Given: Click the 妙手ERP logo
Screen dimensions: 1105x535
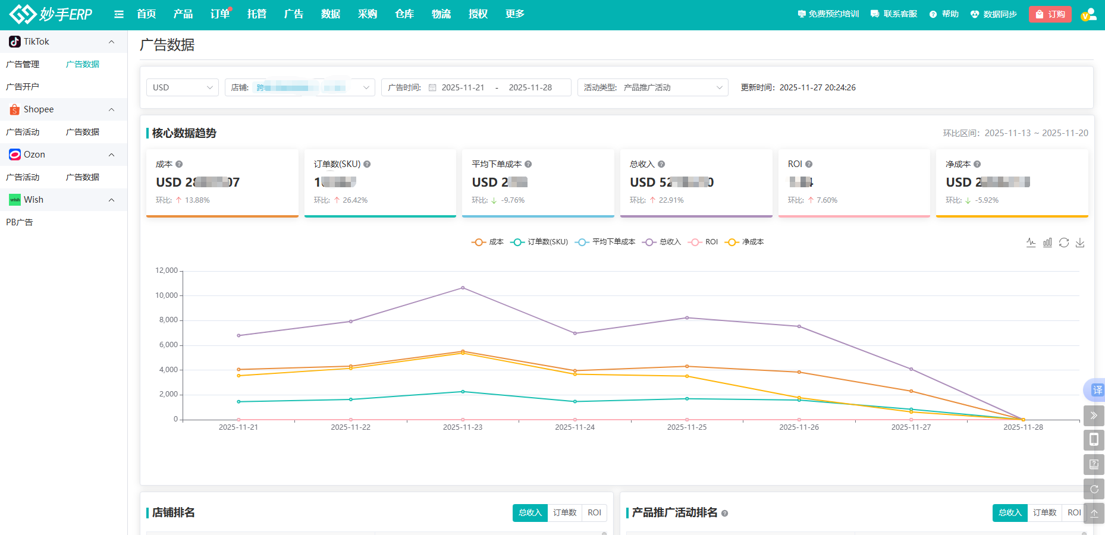Looking at the screenshot, I should tap(51, 14).
